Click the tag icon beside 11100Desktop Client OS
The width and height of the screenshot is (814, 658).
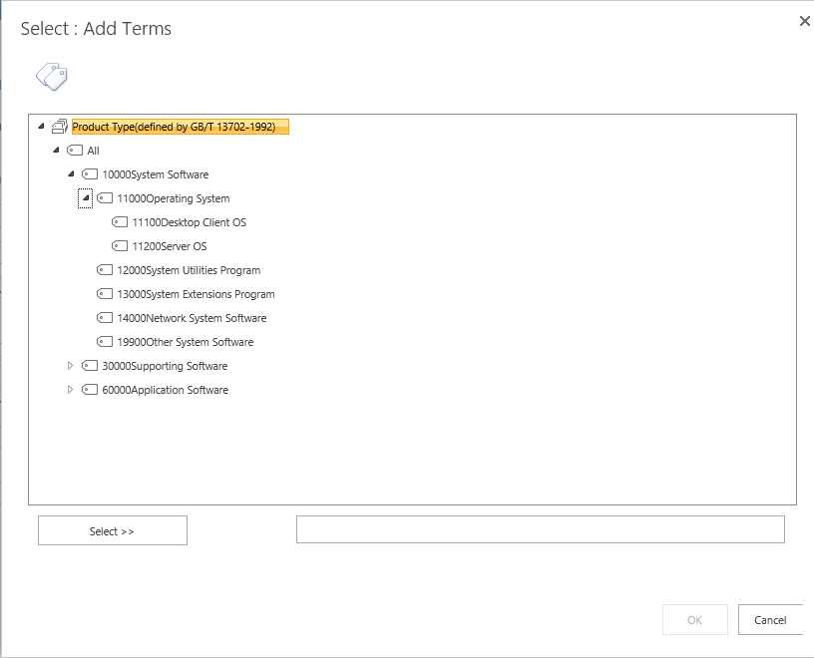pos(120,222)
